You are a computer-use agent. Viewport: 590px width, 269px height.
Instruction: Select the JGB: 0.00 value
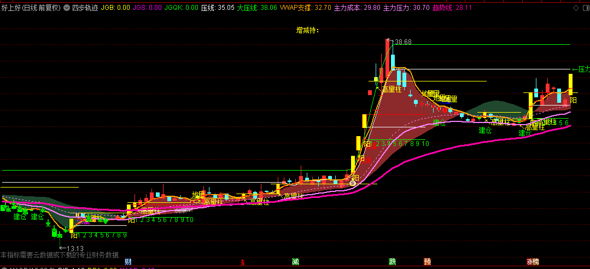coord(115,8)
